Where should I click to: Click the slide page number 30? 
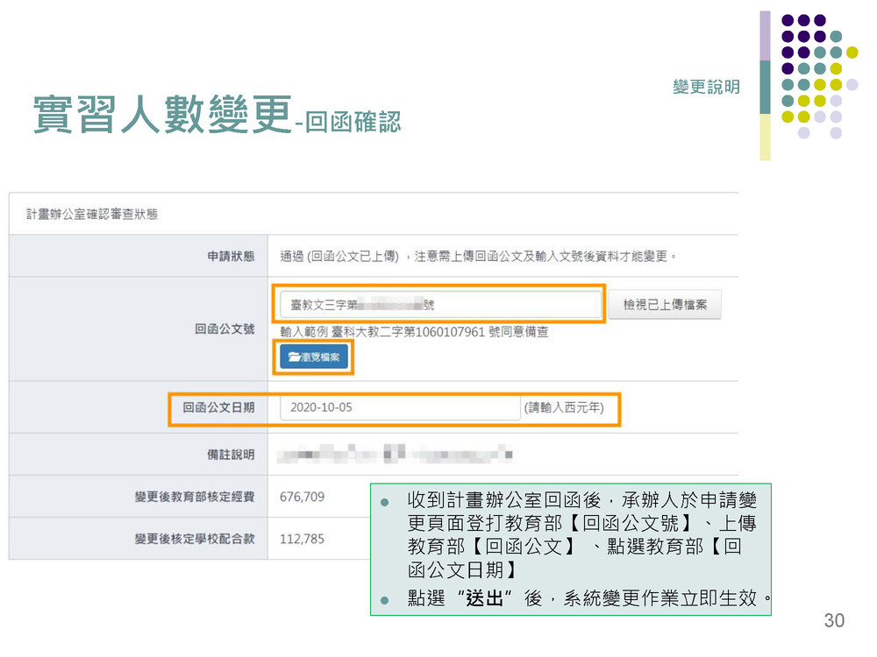pos(834,620)
